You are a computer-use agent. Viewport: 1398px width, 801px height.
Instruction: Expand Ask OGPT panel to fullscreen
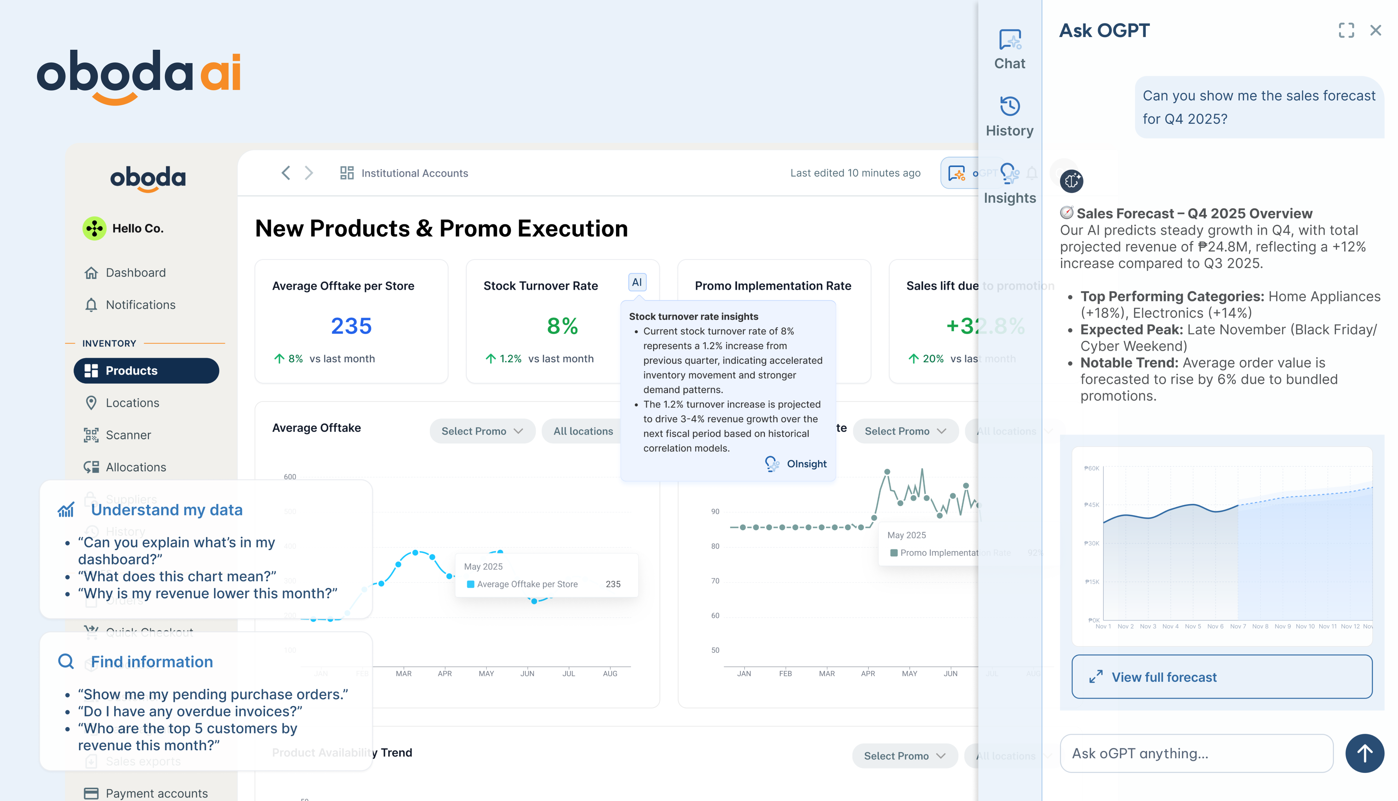point(1346,30)
